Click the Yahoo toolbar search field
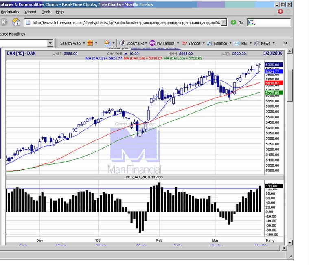Viewport: 309px width, 265px height. point(24,43)
